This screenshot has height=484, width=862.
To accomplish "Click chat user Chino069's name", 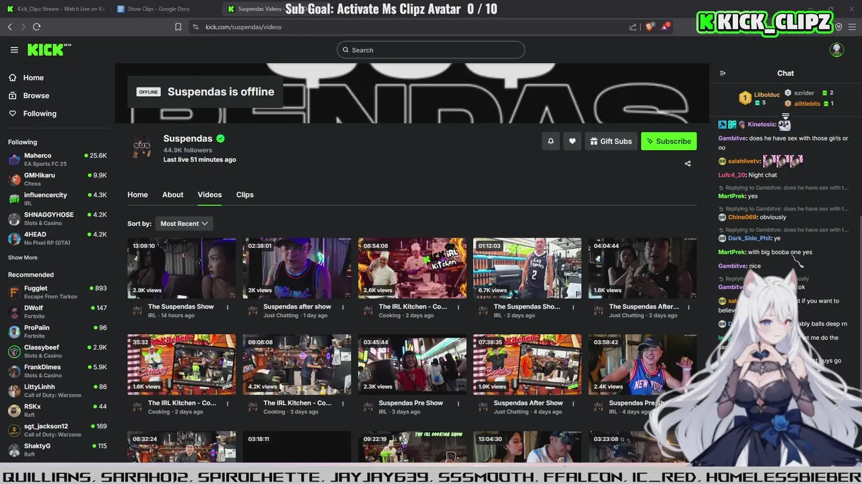I will pos(742,217).
